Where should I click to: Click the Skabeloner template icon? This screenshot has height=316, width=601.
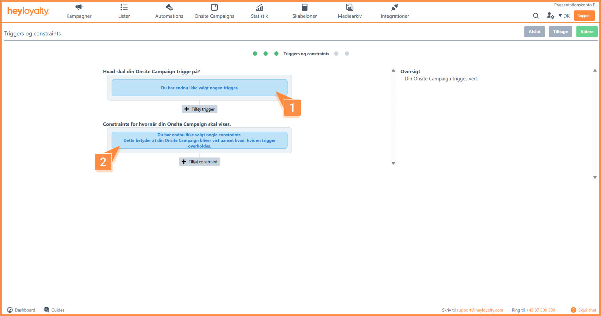pos(305,7)
